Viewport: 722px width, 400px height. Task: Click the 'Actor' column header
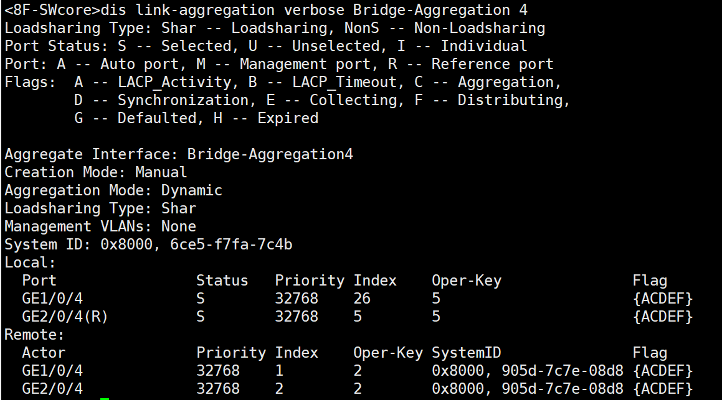[43, 353]
